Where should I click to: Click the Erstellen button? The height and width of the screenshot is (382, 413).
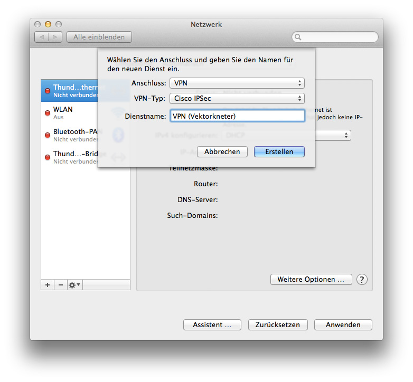[279, 152]
